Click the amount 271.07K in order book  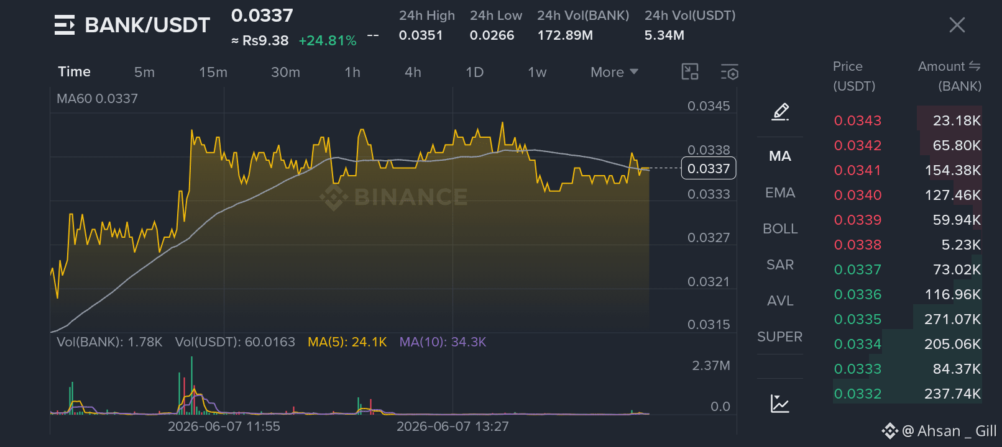[x=952, y=319]
